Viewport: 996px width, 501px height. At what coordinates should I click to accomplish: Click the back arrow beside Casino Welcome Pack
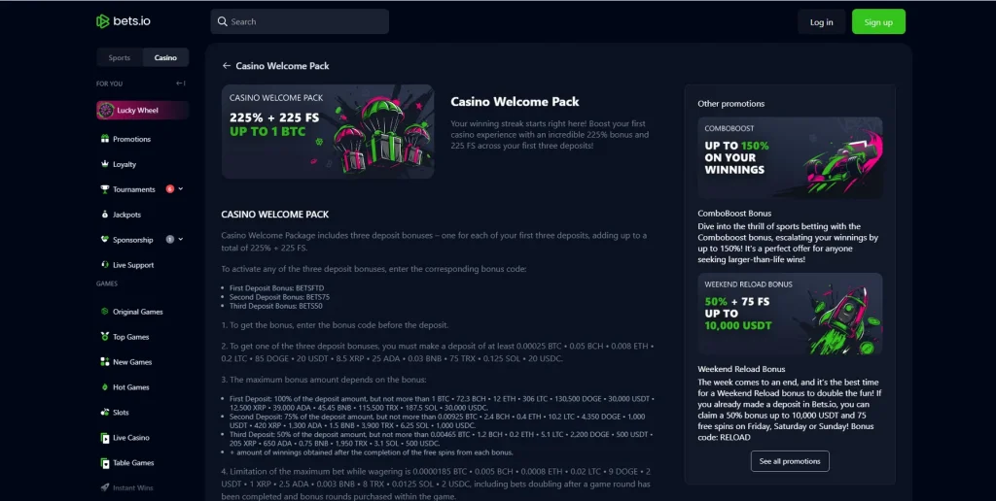coord(226,65)
